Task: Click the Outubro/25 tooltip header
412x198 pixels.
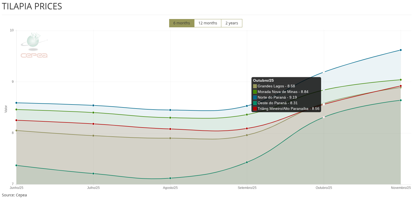Action: tap(263, 80)
